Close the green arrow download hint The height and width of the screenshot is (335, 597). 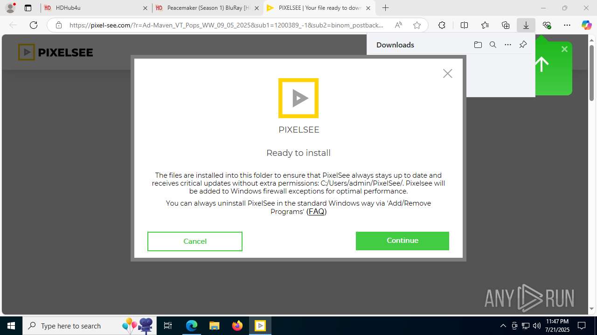(564, 49)
